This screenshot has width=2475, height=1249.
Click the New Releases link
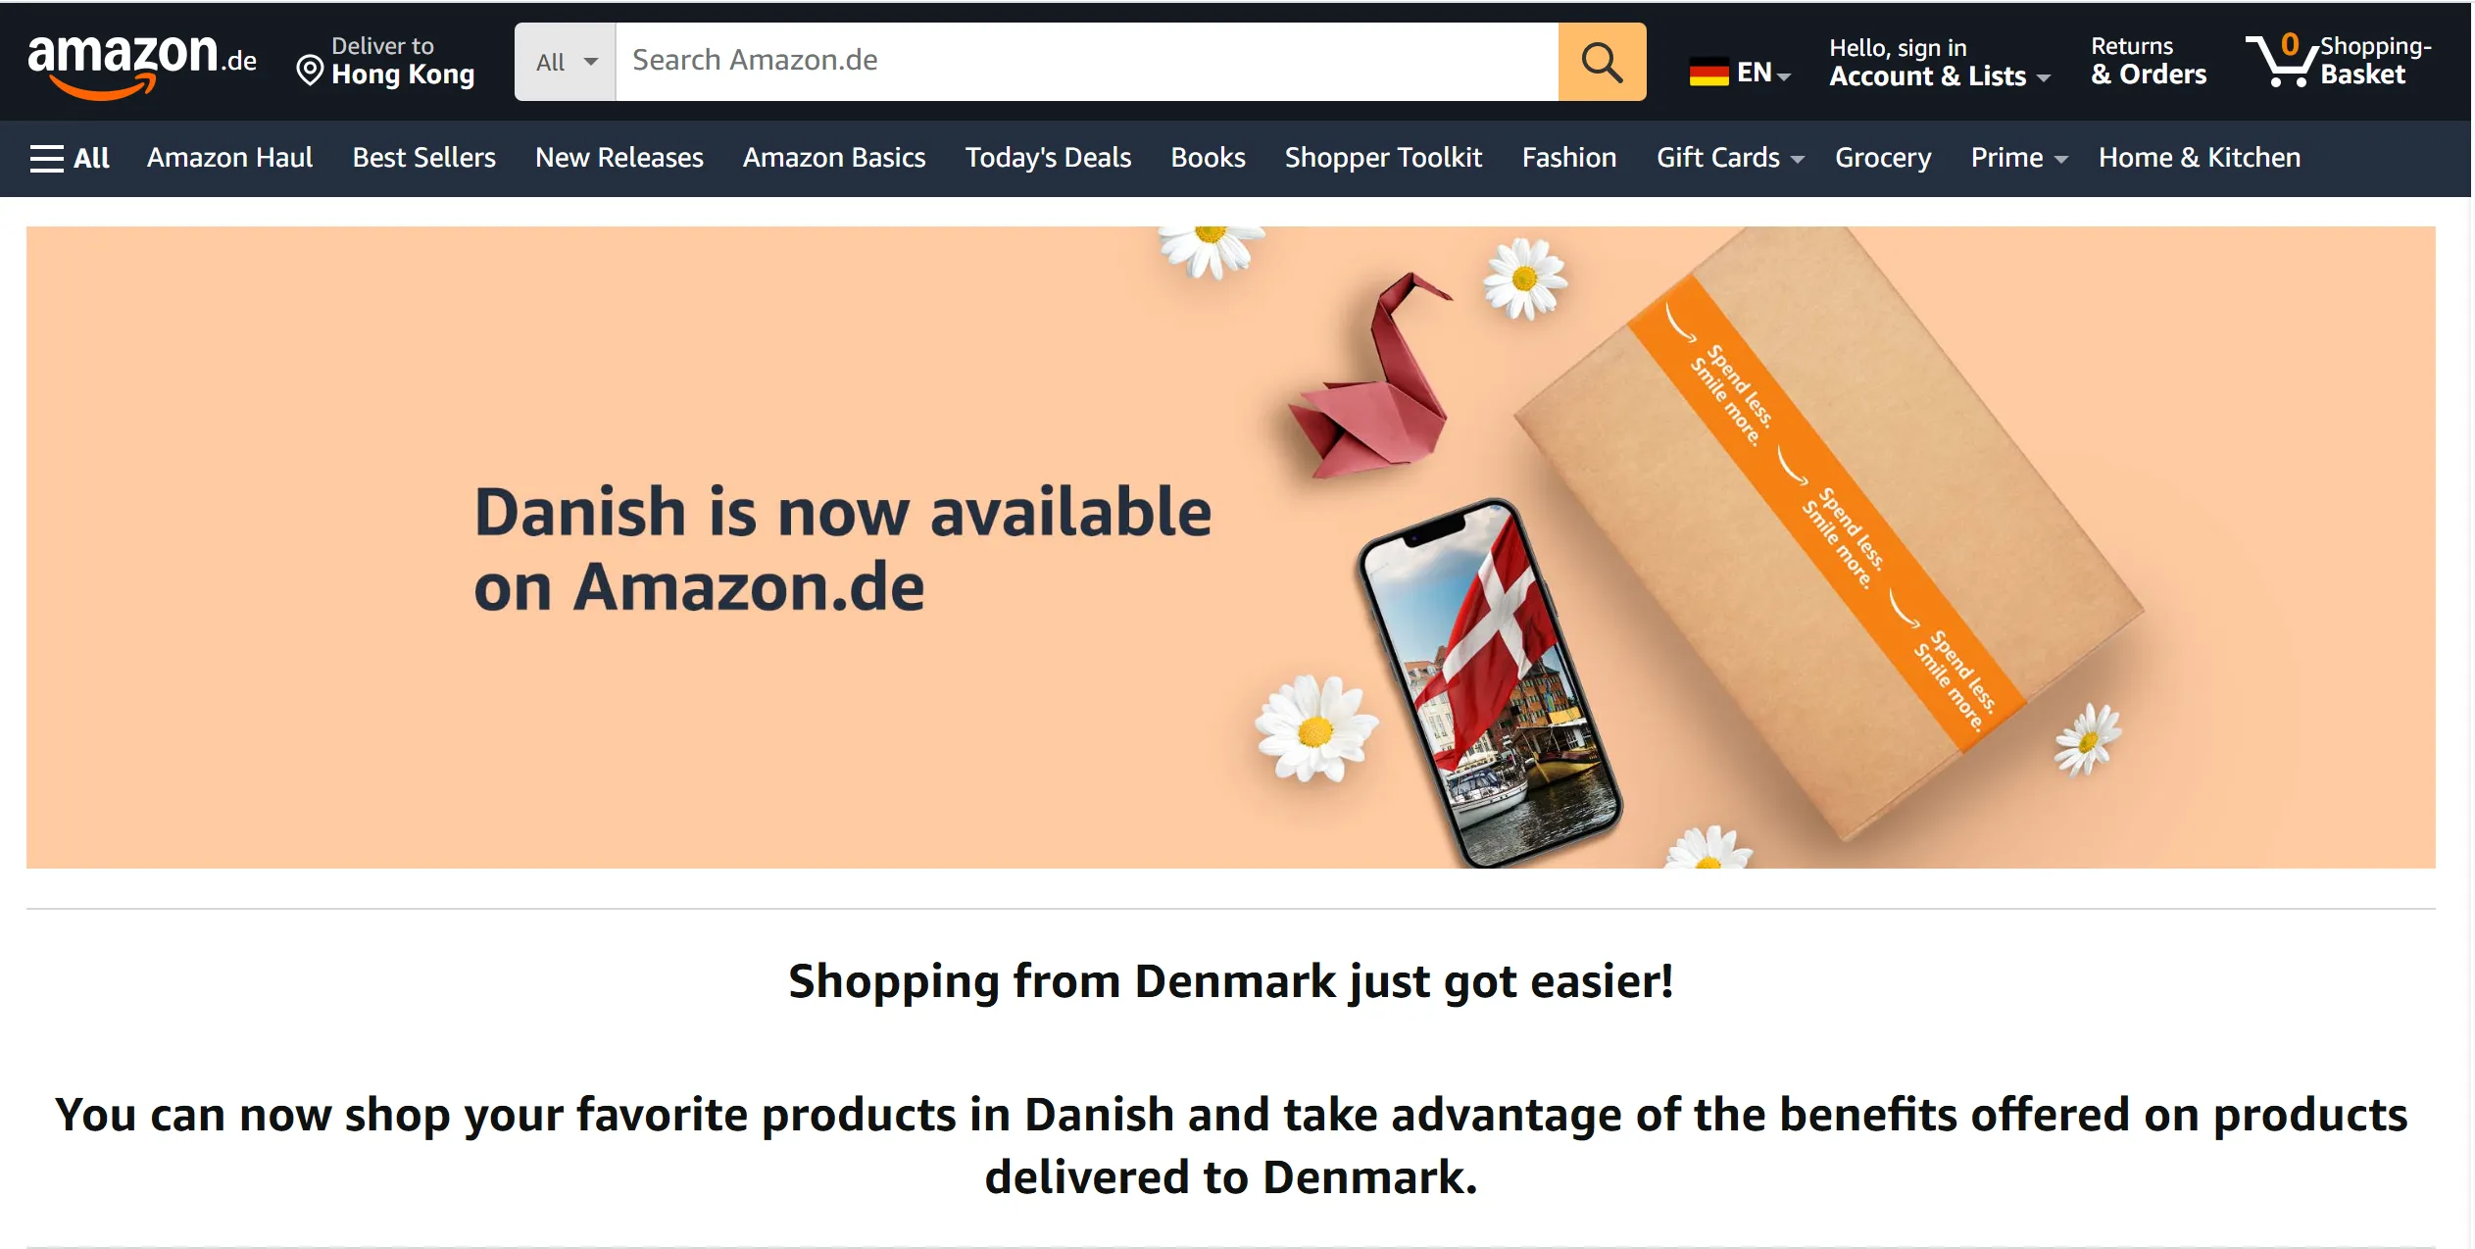click(x=619, y=158)
